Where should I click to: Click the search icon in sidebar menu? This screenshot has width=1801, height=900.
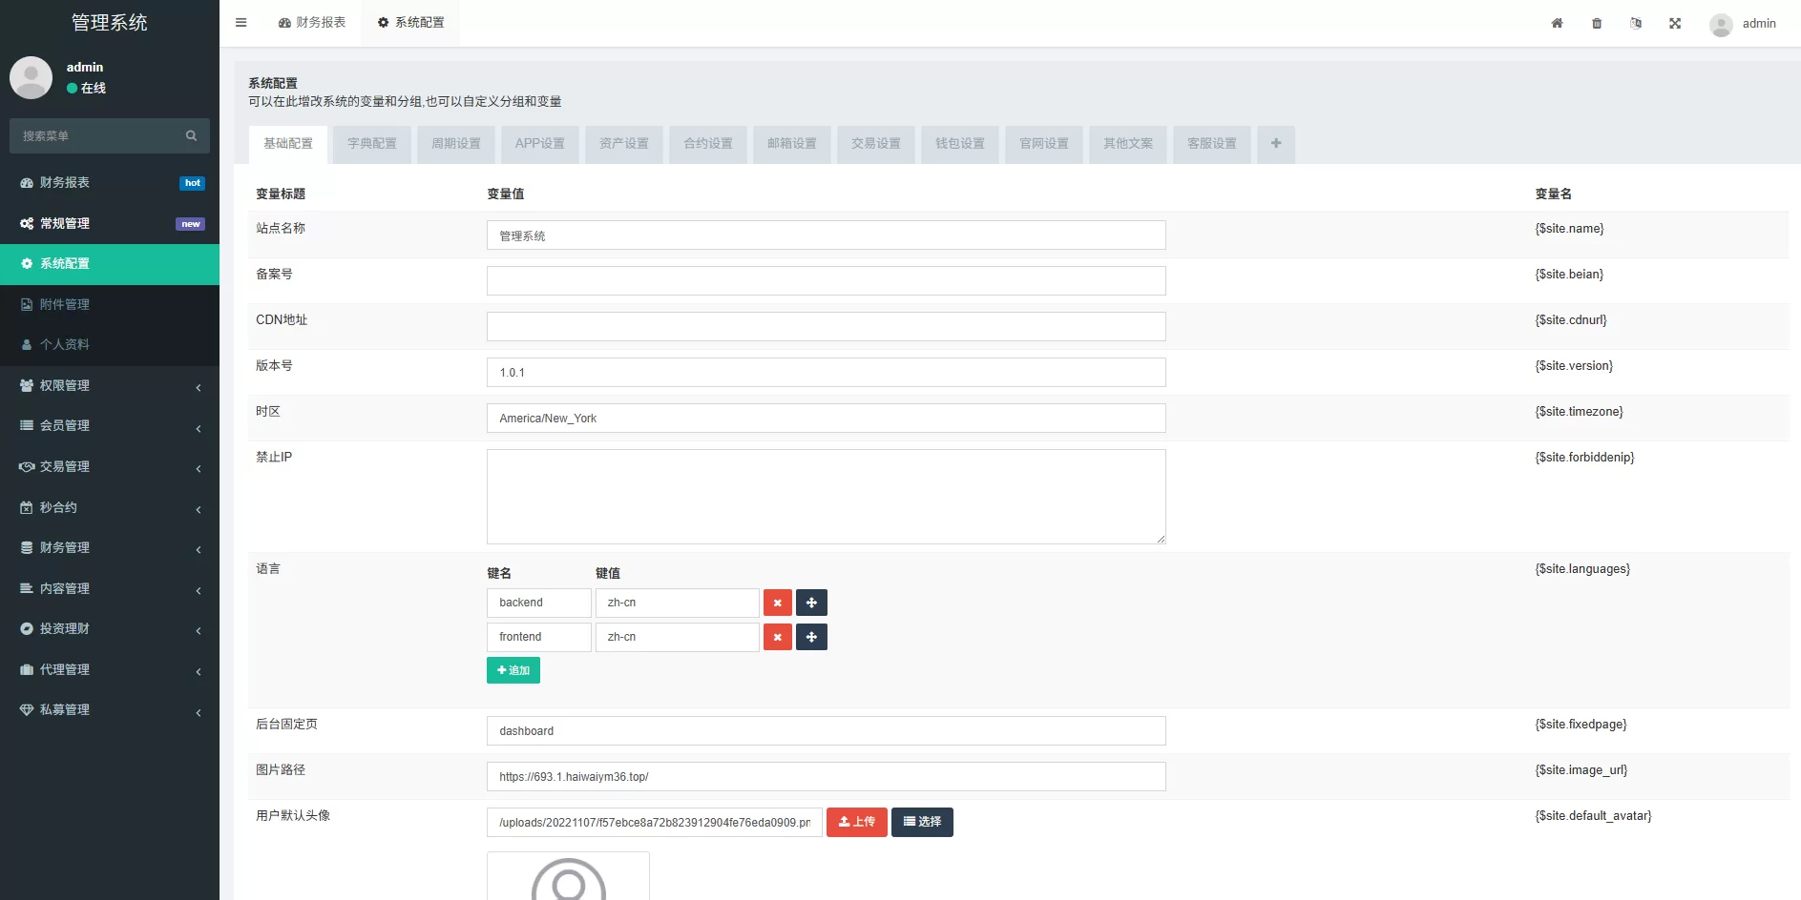point(191,136)
